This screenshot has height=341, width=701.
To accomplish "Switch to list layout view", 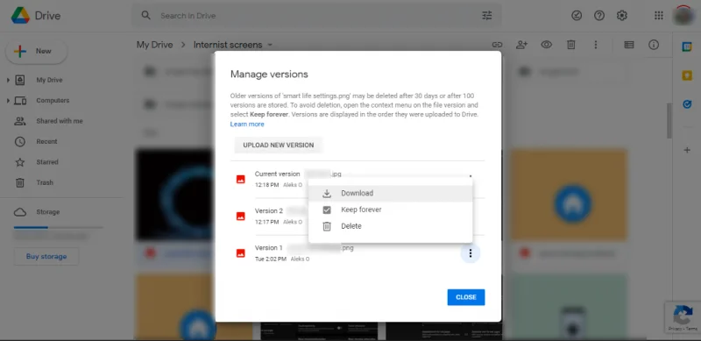I will 629,45.
